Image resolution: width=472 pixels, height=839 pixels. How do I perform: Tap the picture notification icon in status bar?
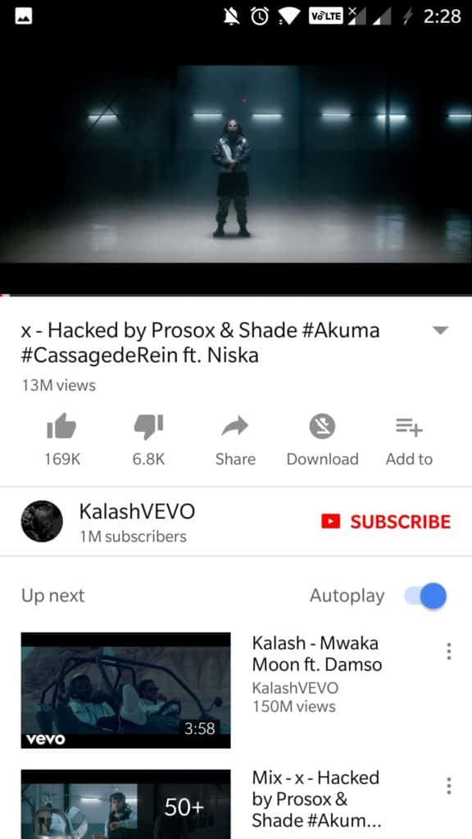24,16
